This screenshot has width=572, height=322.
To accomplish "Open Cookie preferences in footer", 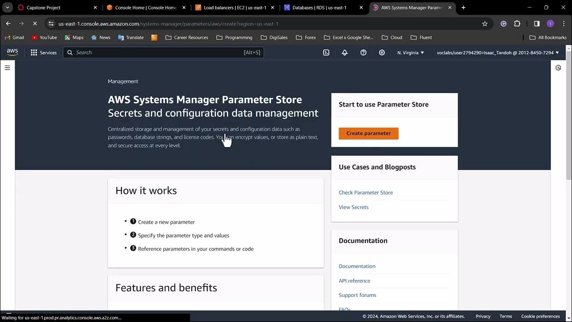I will coord(541,316).
